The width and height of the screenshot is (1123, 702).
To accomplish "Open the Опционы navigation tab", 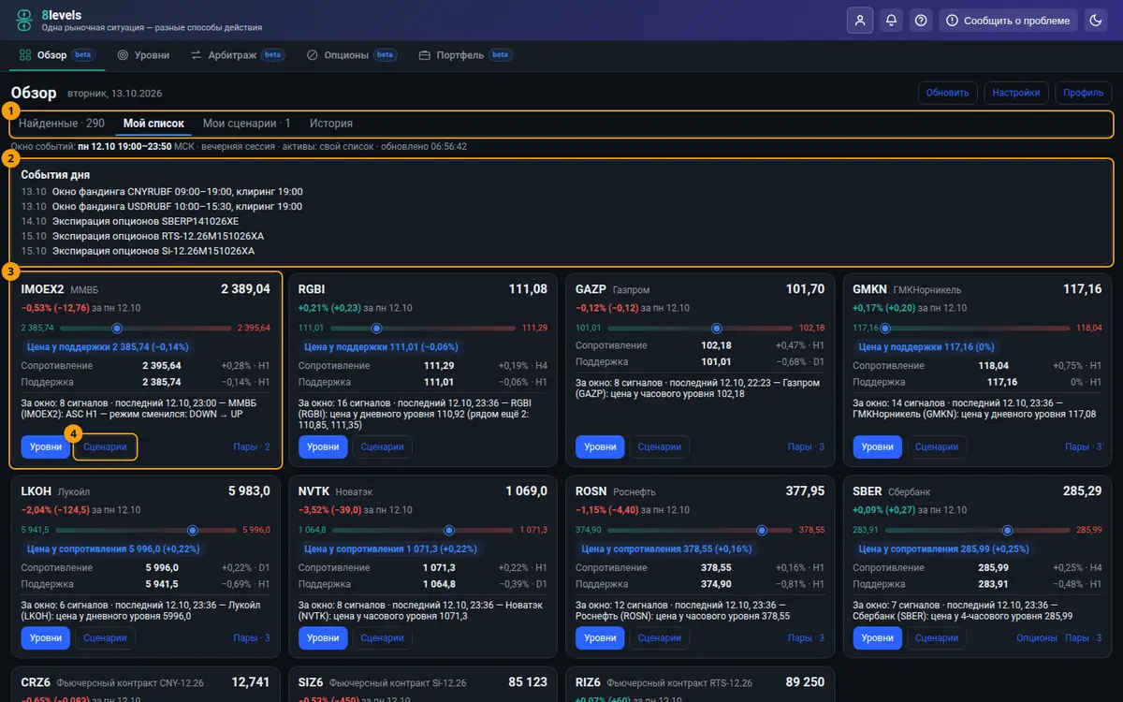I will click(351, 55).
